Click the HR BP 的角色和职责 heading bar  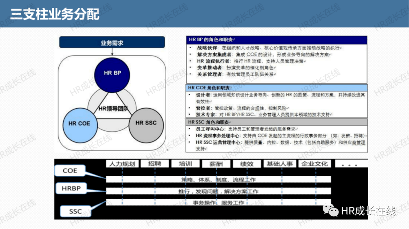(277, 40)
